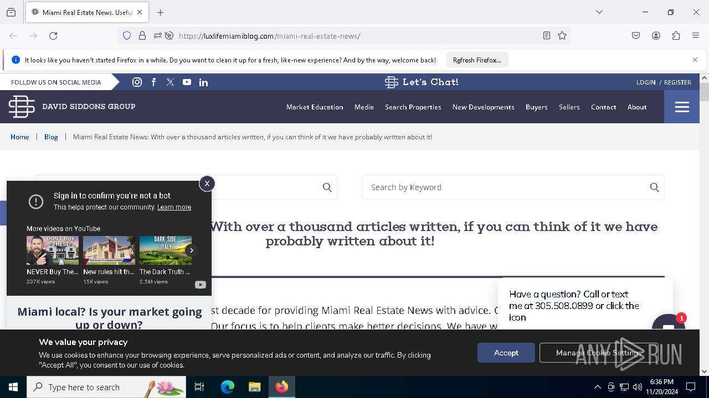Click the left search magnifier icon
The image size is (709, 398).
pos(327,187)
